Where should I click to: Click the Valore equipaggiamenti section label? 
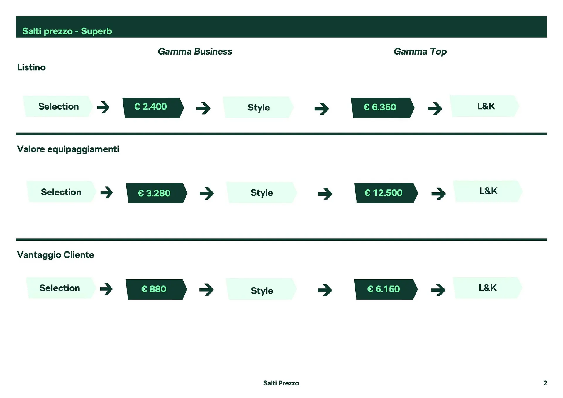[x=68, y=149]
